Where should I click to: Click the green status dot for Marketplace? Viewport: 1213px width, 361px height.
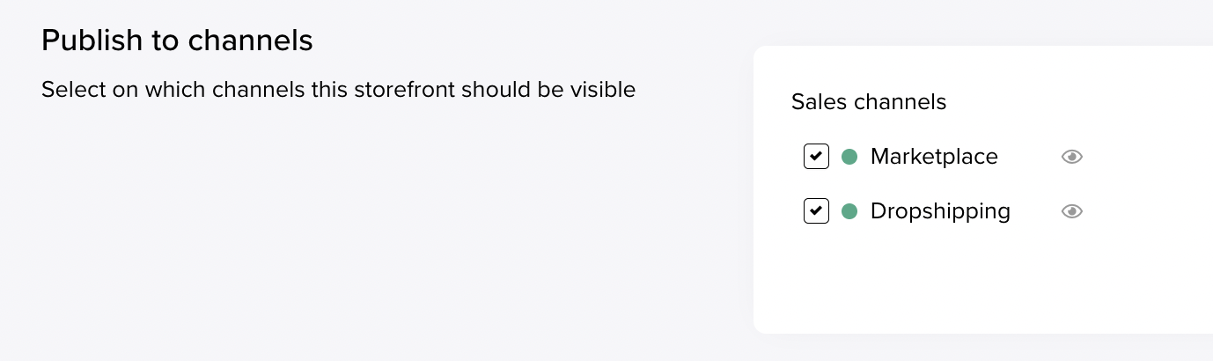[x=849, y=157]
